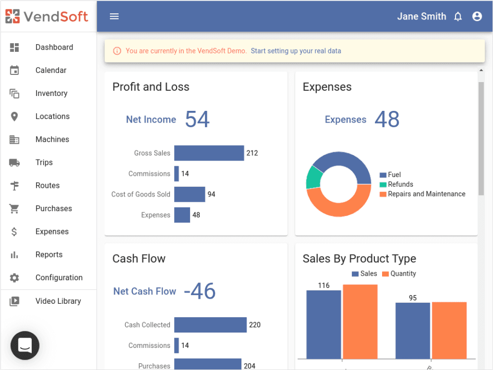
Task: Click the Routes signpost icon
Action: coord(14,186)
